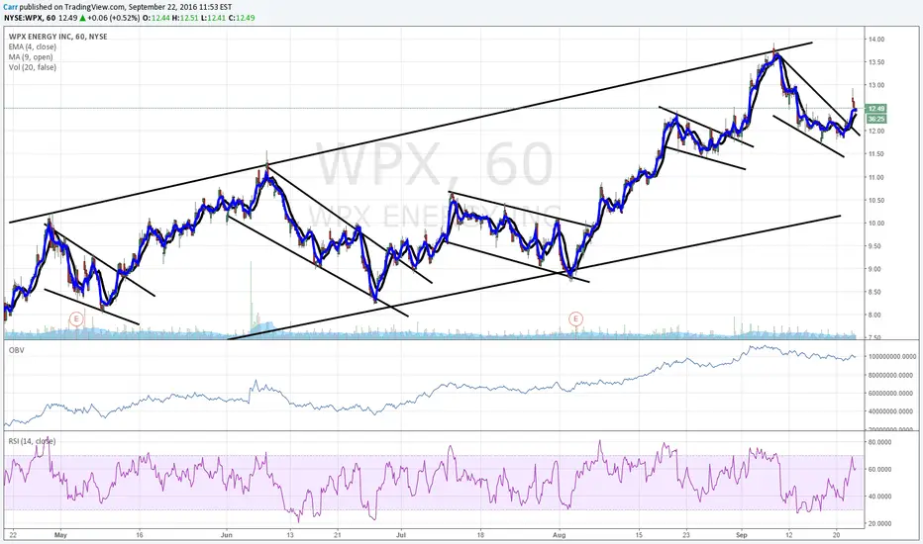Click the 'OBV' pane label
923x544 pixels.
point(16,350)
